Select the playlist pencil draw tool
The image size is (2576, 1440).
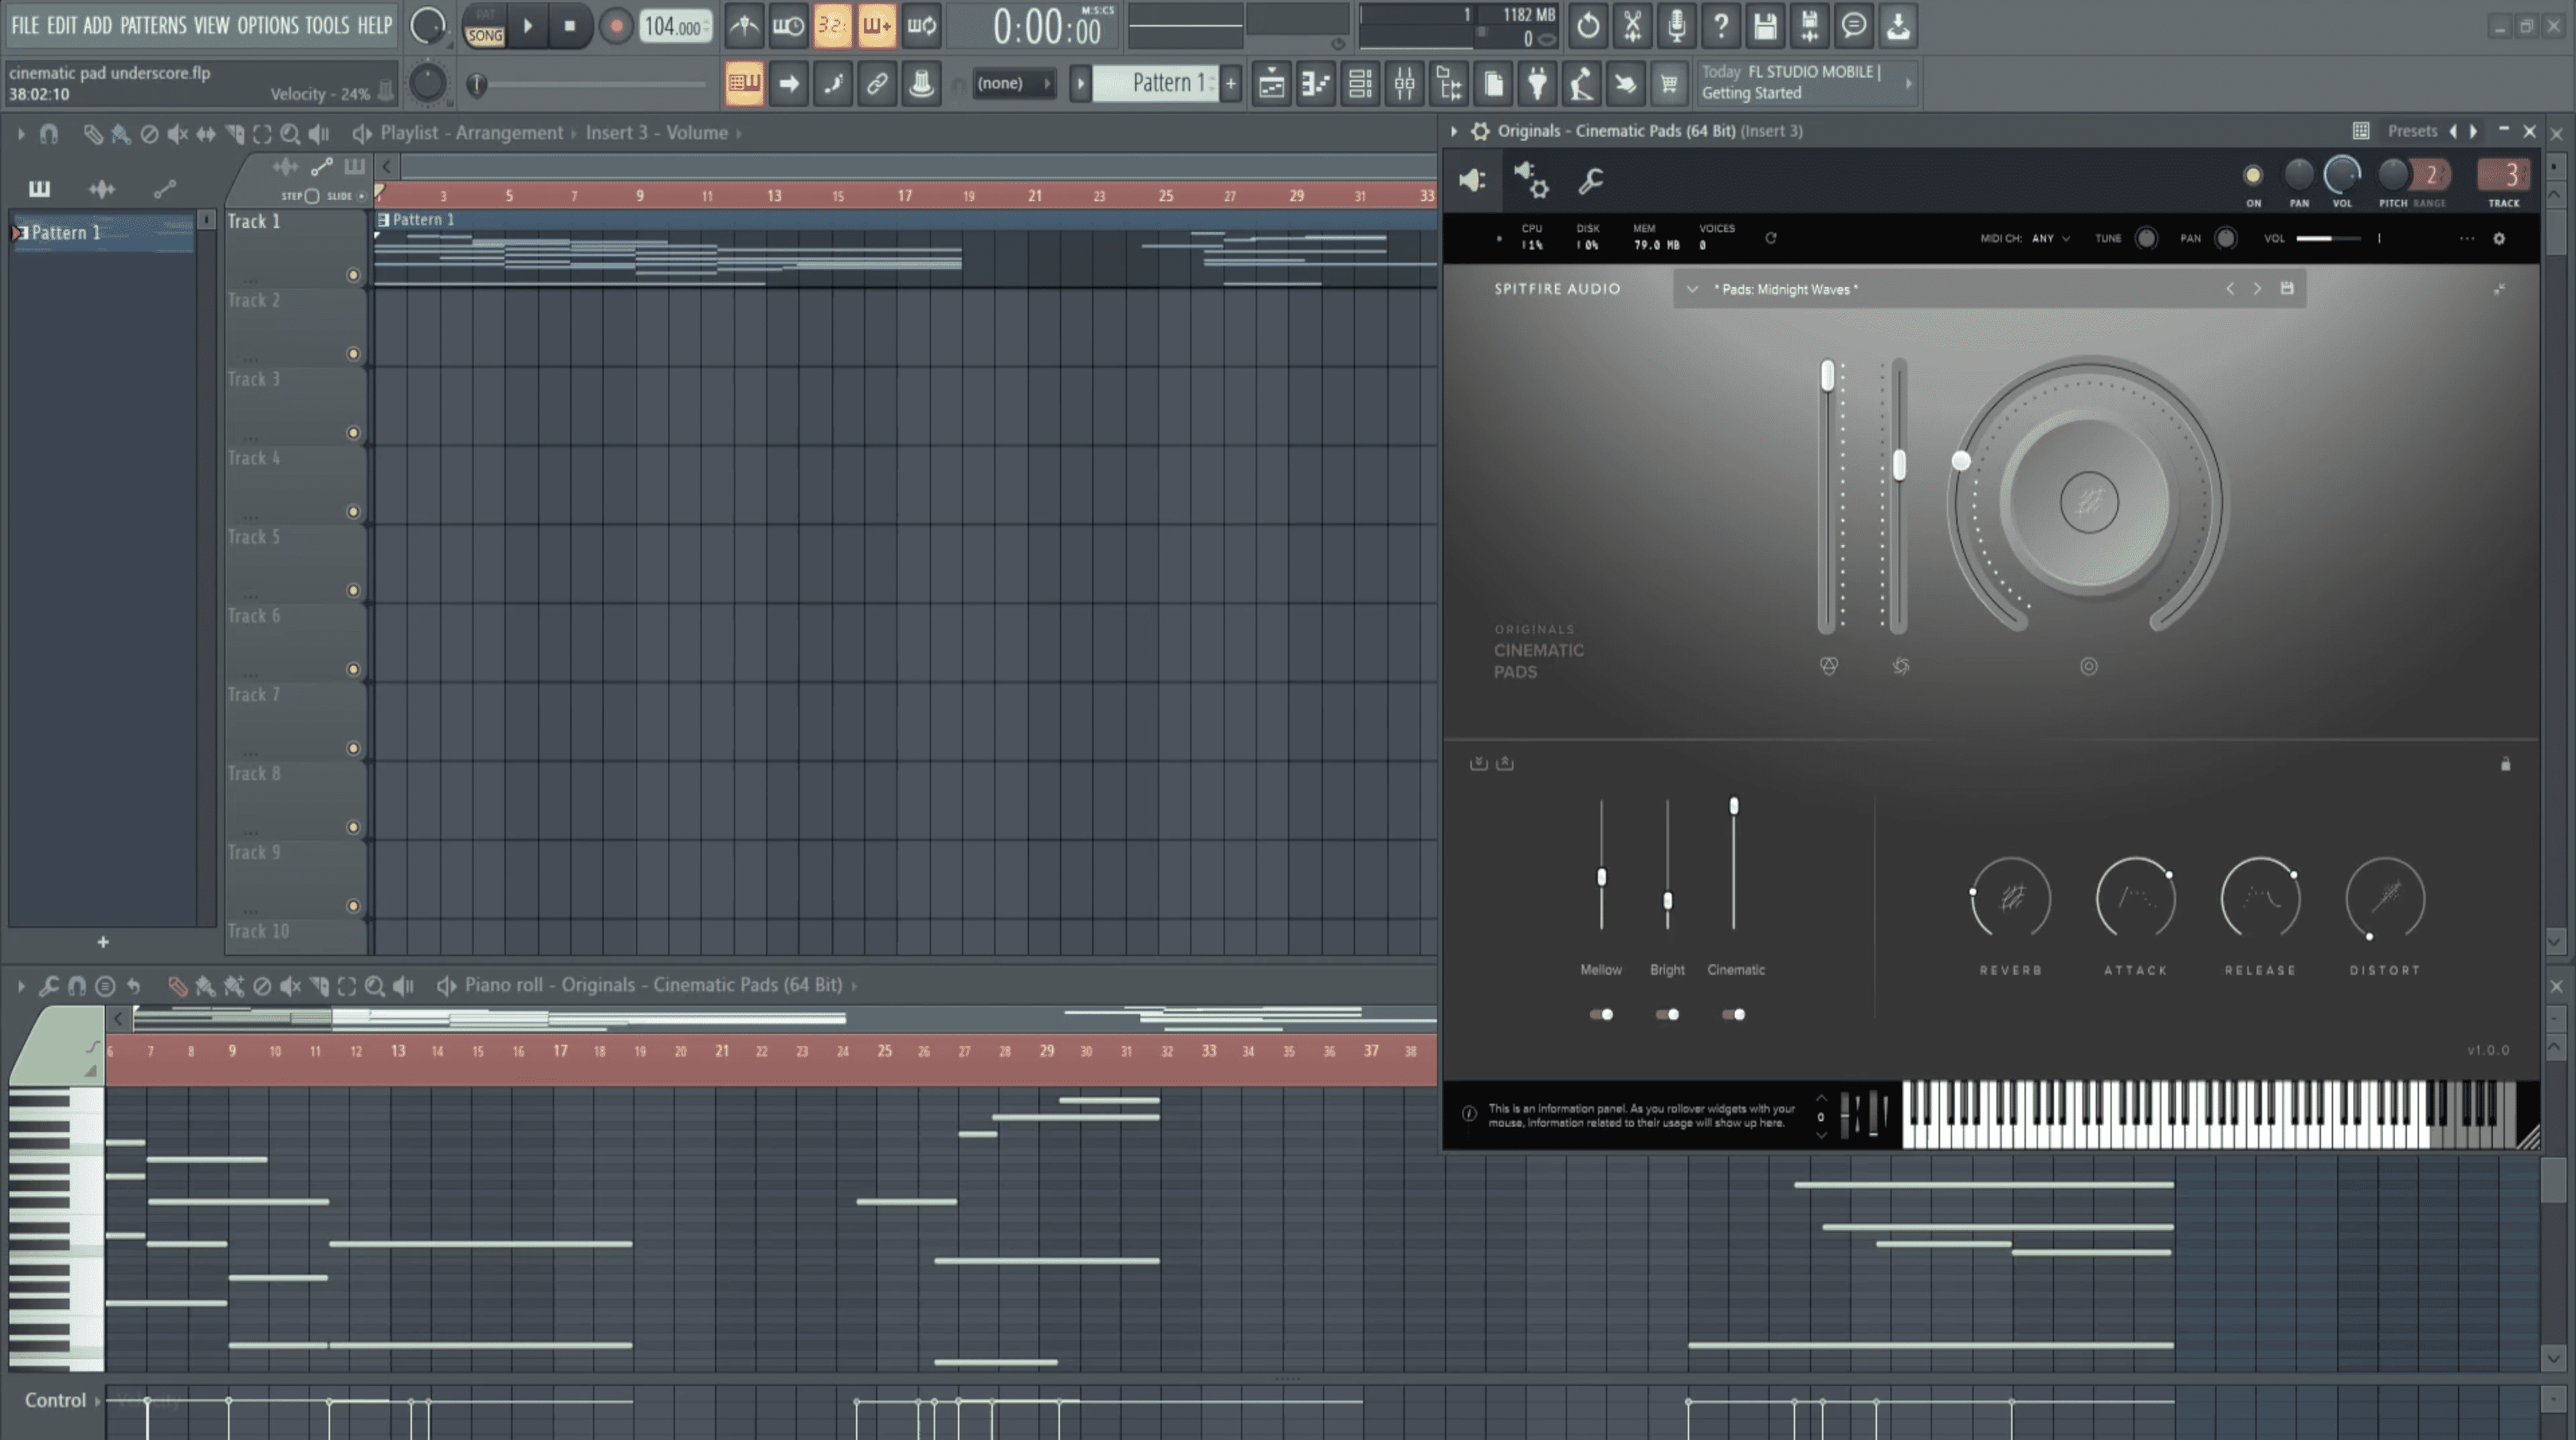pyautogui.click(x=92, y=133)
